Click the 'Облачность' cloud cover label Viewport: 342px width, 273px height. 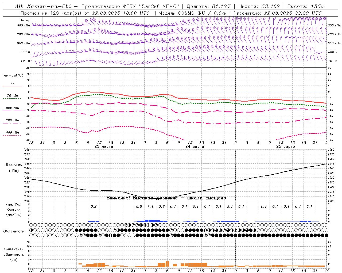[x=14, y=231]
